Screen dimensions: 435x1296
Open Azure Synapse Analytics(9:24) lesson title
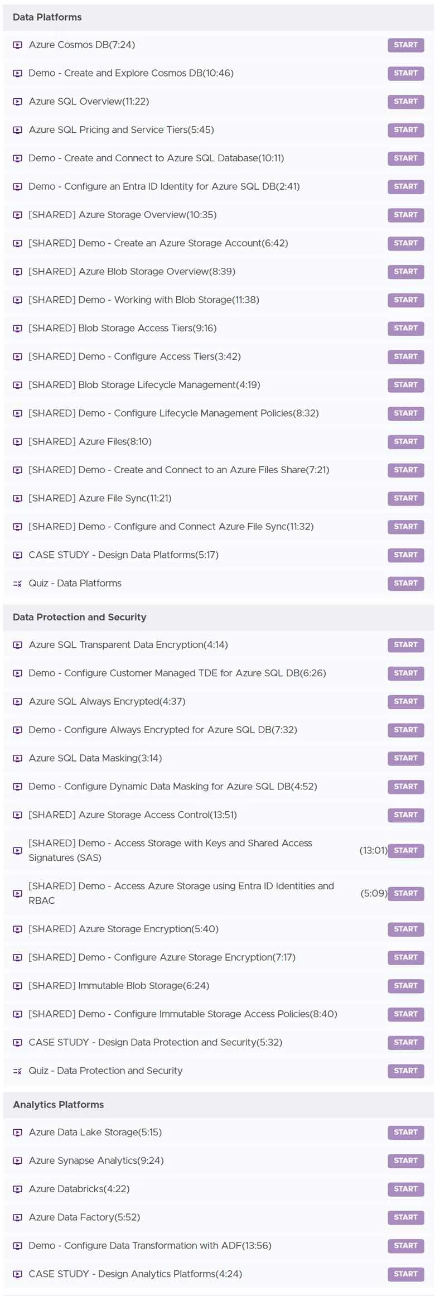(96, 1161)
